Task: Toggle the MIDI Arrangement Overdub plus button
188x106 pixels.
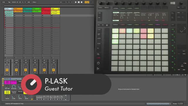Action: pos(86,2)
